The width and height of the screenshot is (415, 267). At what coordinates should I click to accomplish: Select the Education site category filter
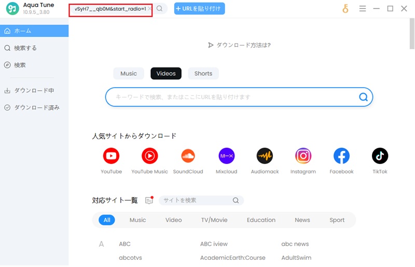261,220
